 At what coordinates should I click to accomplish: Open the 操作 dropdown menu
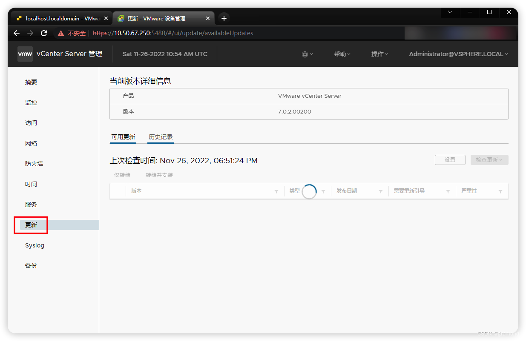tap(379, 54)
